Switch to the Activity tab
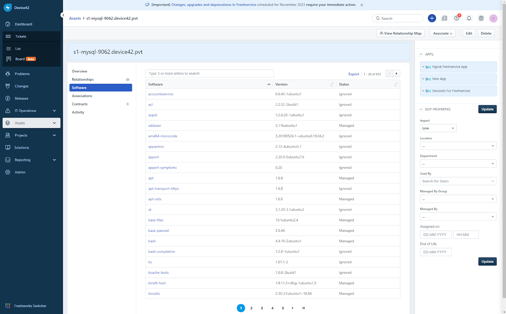 point(101,112)
